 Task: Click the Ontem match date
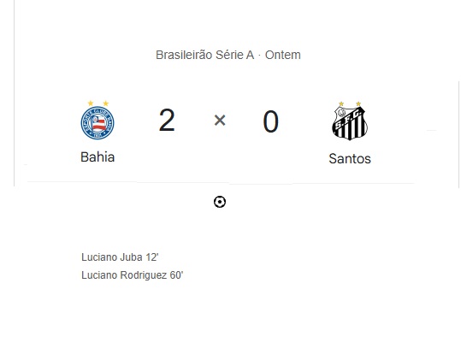coord(283,55)
